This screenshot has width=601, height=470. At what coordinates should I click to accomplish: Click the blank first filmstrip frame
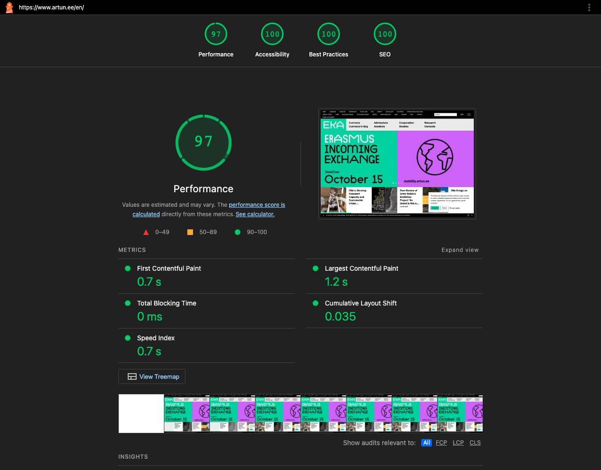[141, 414]
